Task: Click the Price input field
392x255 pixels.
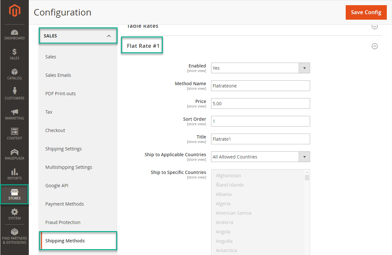Action: [260, 104]
